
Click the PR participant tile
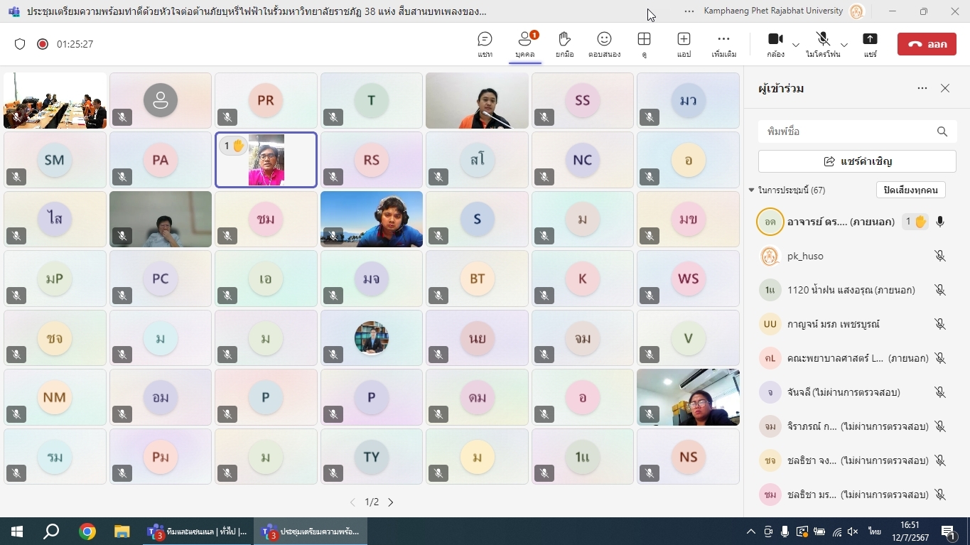click(x=266, y=100)
